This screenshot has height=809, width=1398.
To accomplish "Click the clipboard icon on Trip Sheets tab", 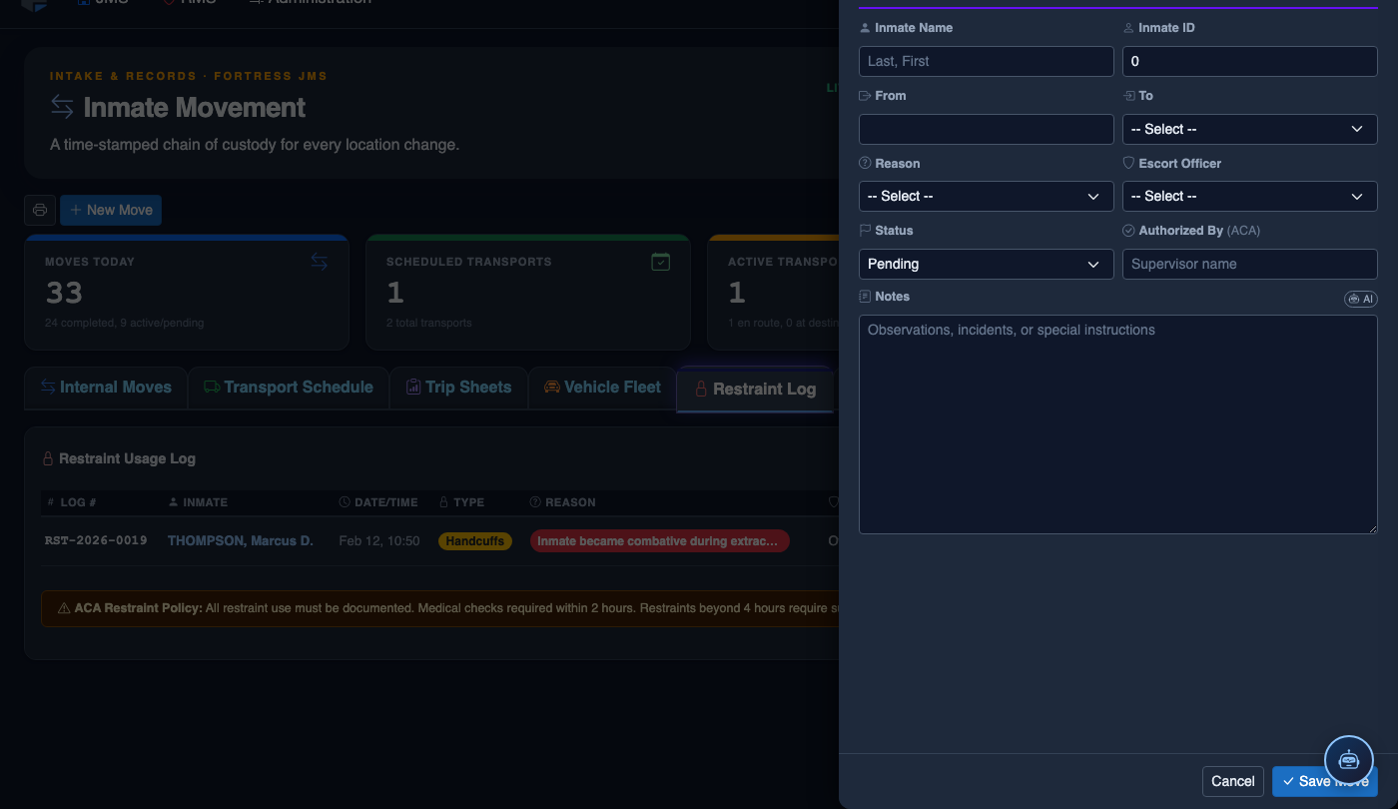I will coord(413,388).
